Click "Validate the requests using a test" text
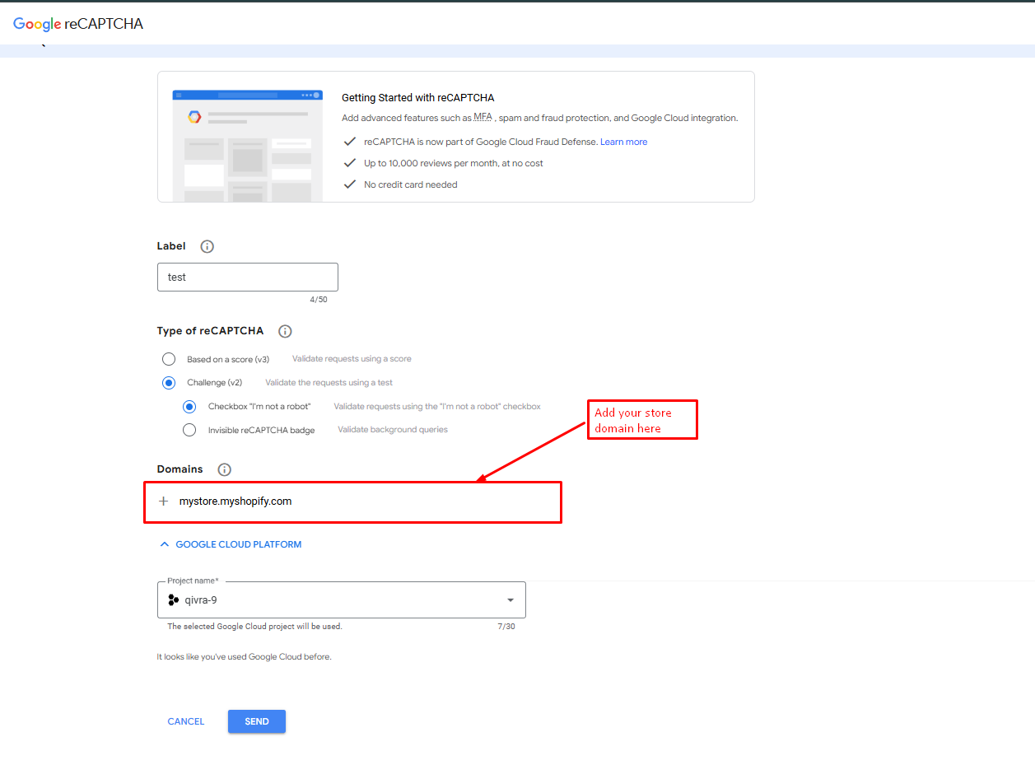 tap(329, 383)
